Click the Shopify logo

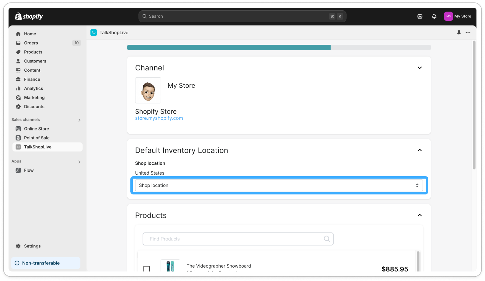click(29, 16)
